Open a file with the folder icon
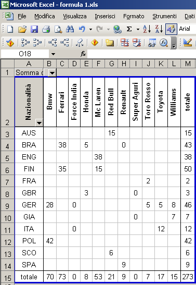The height and width of the screenshot is (285, 196). pyautogui.click(x=22, y=29)
